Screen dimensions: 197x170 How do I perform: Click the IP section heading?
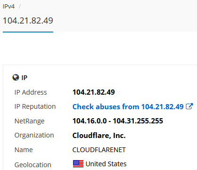[x=25, y=78]
